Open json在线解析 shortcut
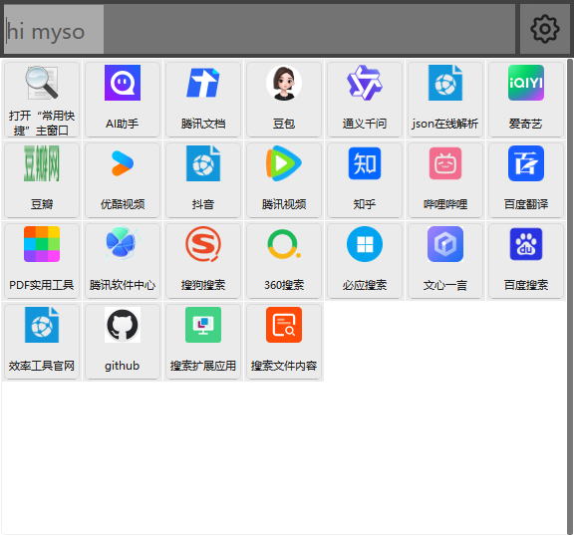The height and width of the screenshot is (536, 574). pyautogui.click(x=445, y=100)
